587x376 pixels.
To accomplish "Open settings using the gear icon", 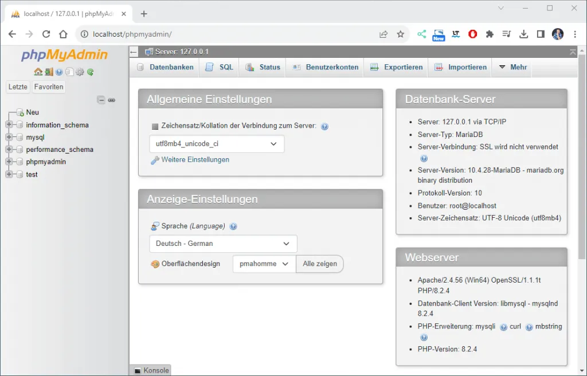I will [x=79, y=72].
